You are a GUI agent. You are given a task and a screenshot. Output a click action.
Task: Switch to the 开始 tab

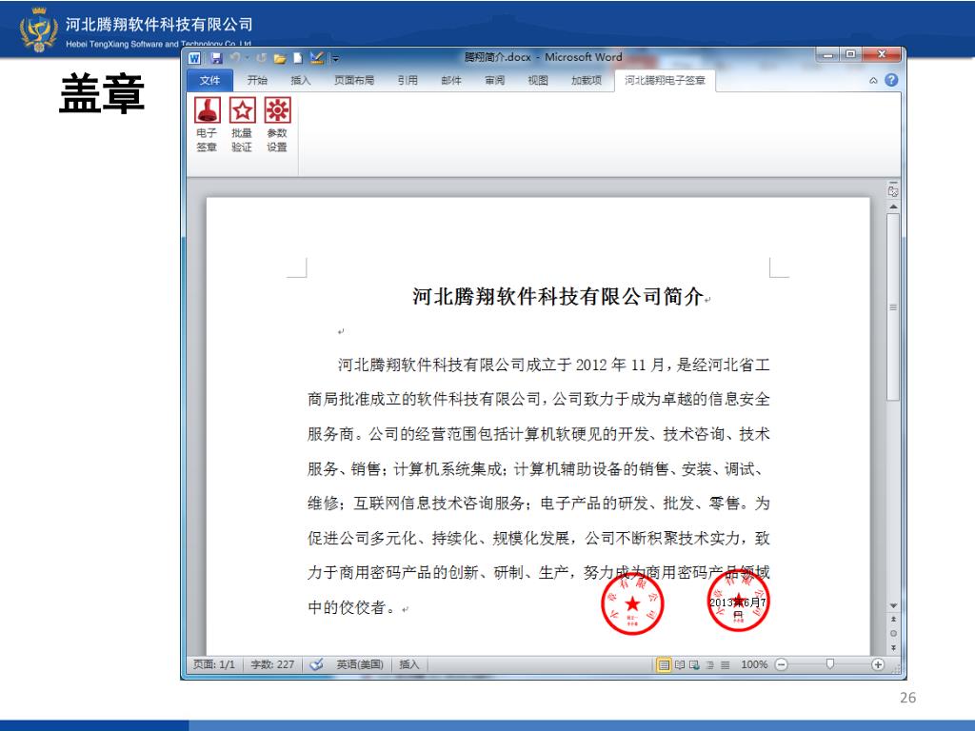(257, 80)
